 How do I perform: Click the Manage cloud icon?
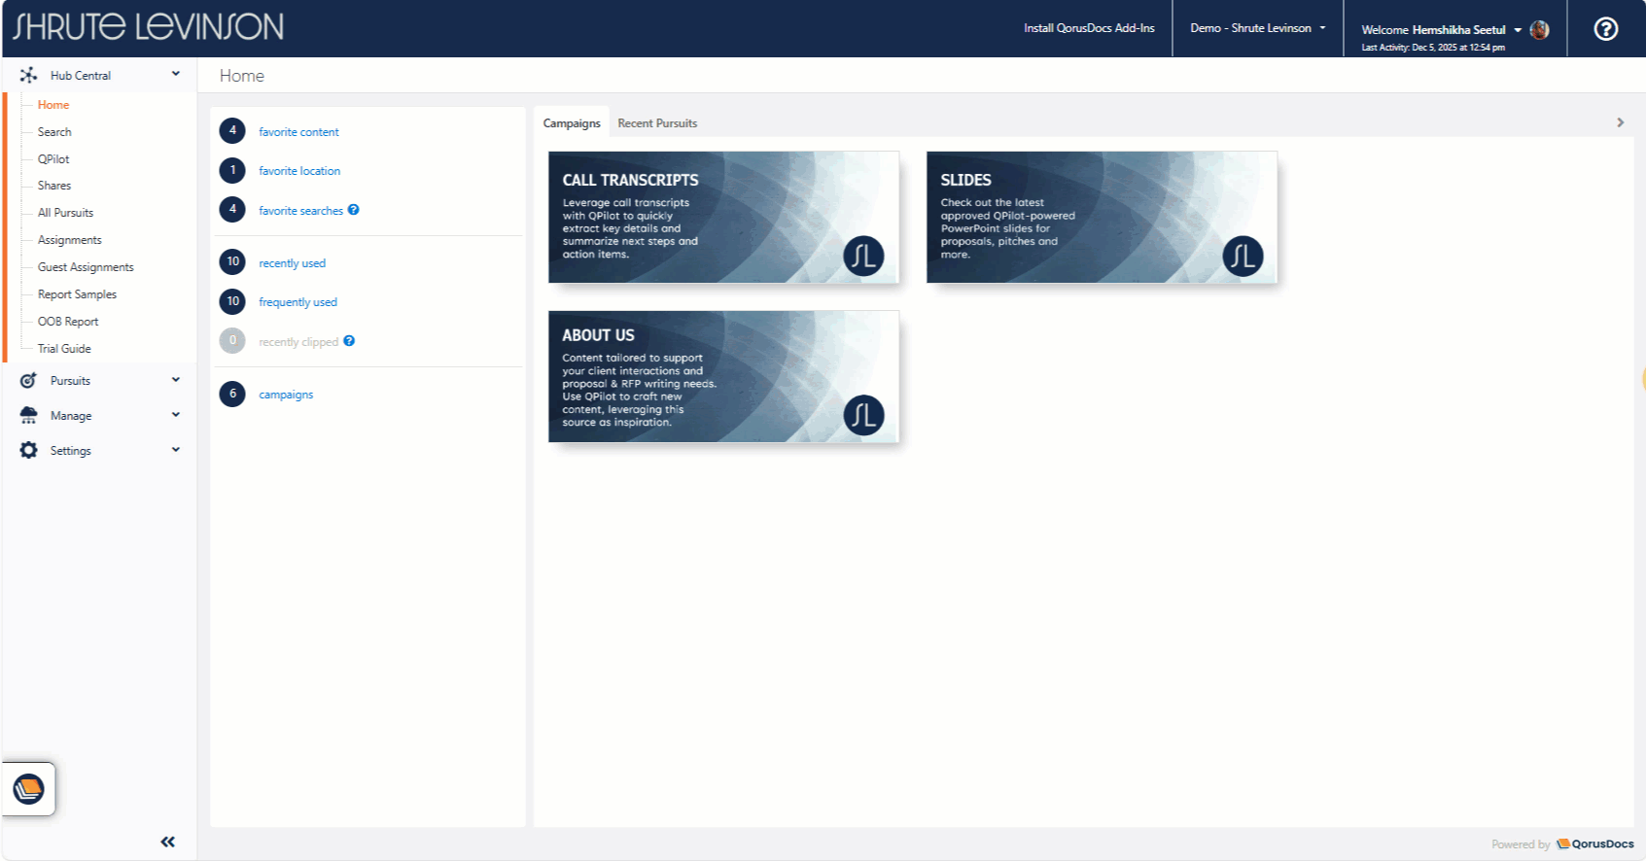[29, 415]
